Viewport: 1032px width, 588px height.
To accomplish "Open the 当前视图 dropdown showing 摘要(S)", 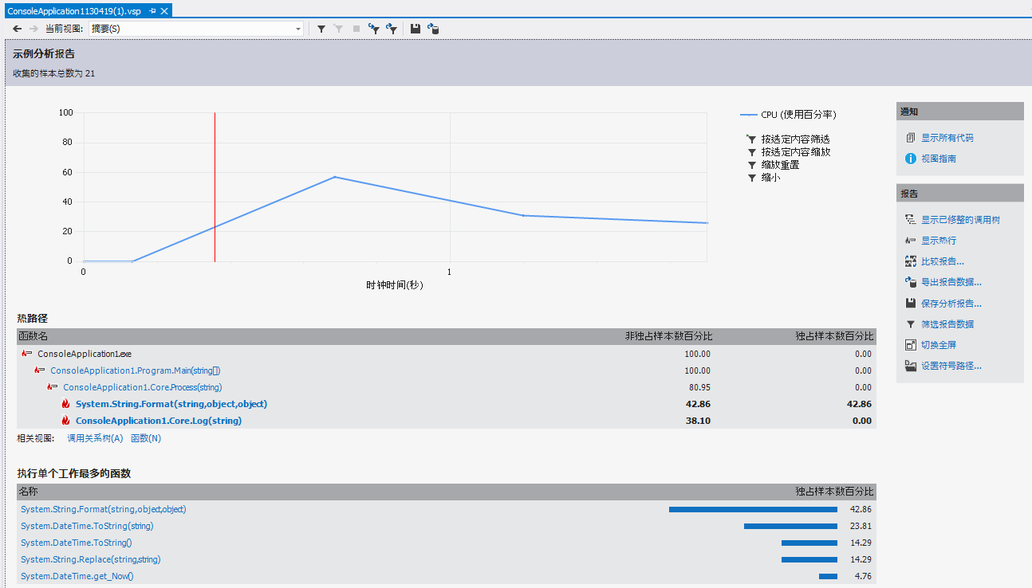I will click(x=195, y=29).
